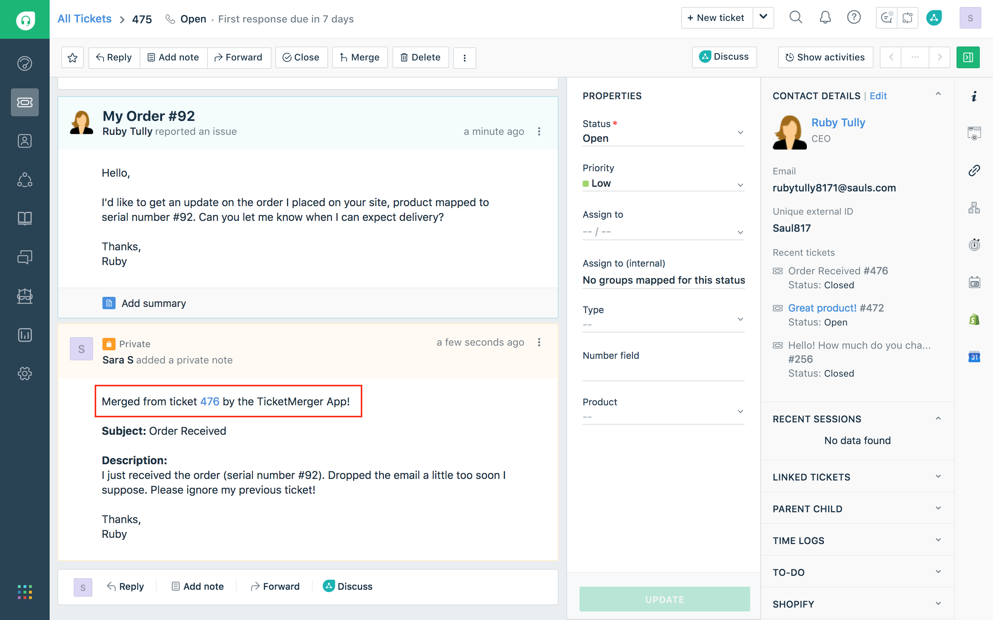Open New ticket dropdown arrow
This screenshot has width=993, height=620.
[763, 18]
